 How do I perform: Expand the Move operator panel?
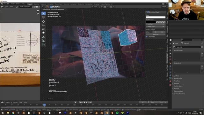(x=50, y=99)
